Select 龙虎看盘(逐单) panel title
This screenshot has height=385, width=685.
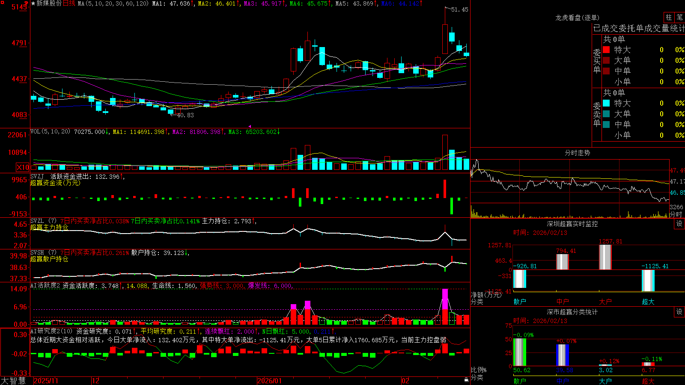(577, 18)
